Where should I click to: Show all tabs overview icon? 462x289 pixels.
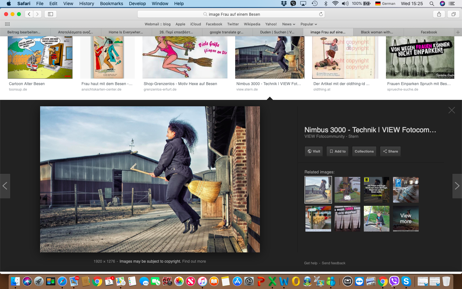coord(453,14)
